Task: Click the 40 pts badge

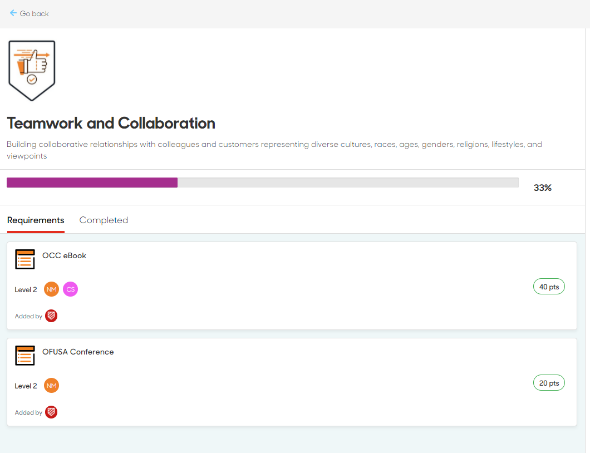Action: tap(549, 287)
